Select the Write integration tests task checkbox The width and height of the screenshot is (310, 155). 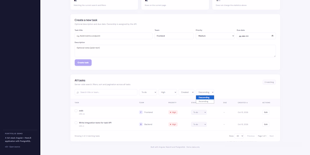tap(76, 123)
